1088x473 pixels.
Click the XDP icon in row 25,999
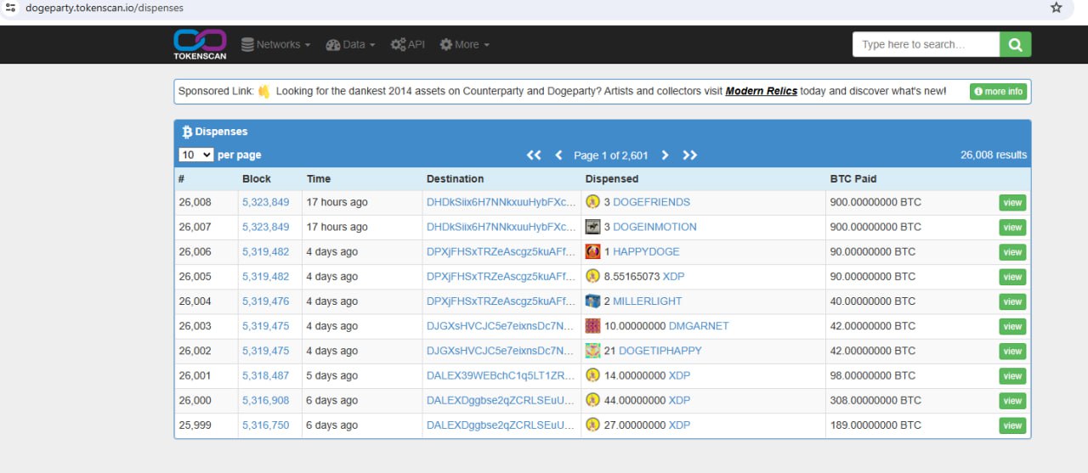coord(592,425)
